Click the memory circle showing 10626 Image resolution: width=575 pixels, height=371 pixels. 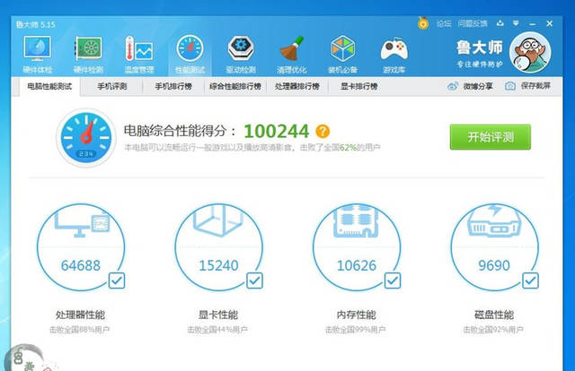pyautogui.click(x=357, y=247)
